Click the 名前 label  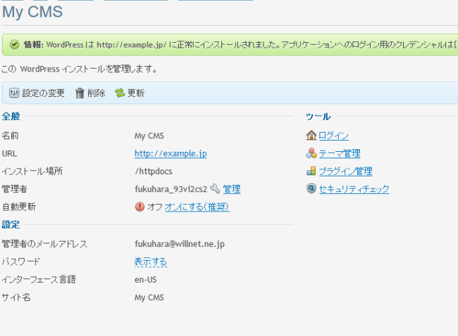11,136
